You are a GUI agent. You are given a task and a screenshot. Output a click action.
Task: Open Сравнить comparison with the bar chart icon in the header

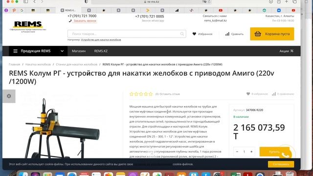pos(234,34)
